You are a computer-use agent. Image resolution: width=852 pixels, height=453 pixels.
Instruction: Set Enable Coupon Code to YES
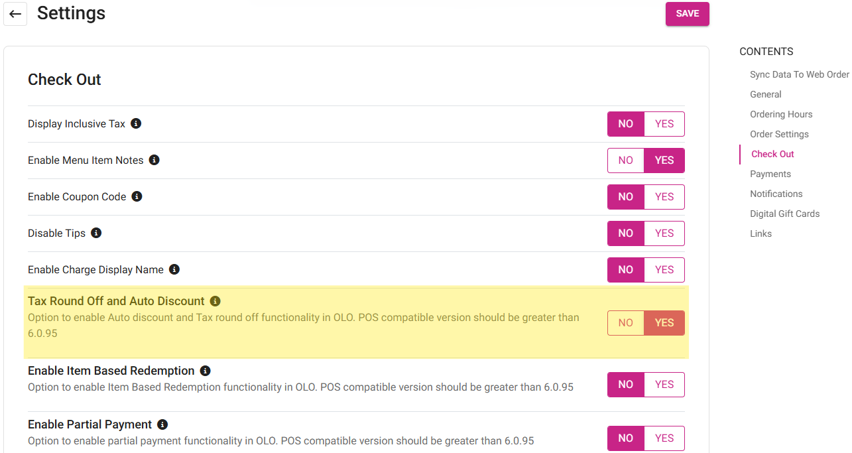pos(664,197)
